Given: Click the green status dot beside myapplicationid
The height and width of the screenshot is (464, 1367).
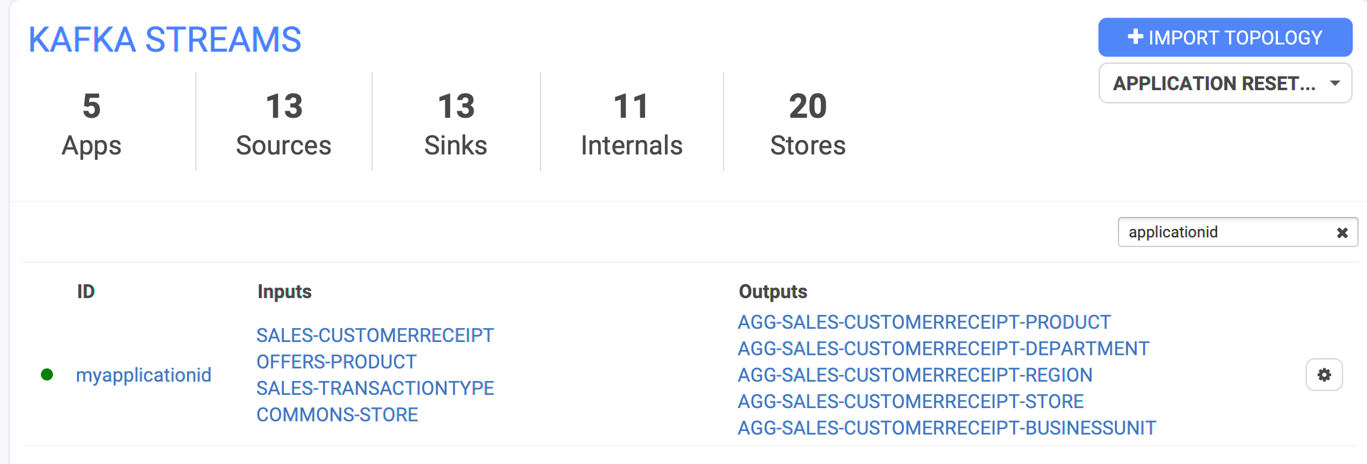Looking at the screenshot, I should (47, 375).
